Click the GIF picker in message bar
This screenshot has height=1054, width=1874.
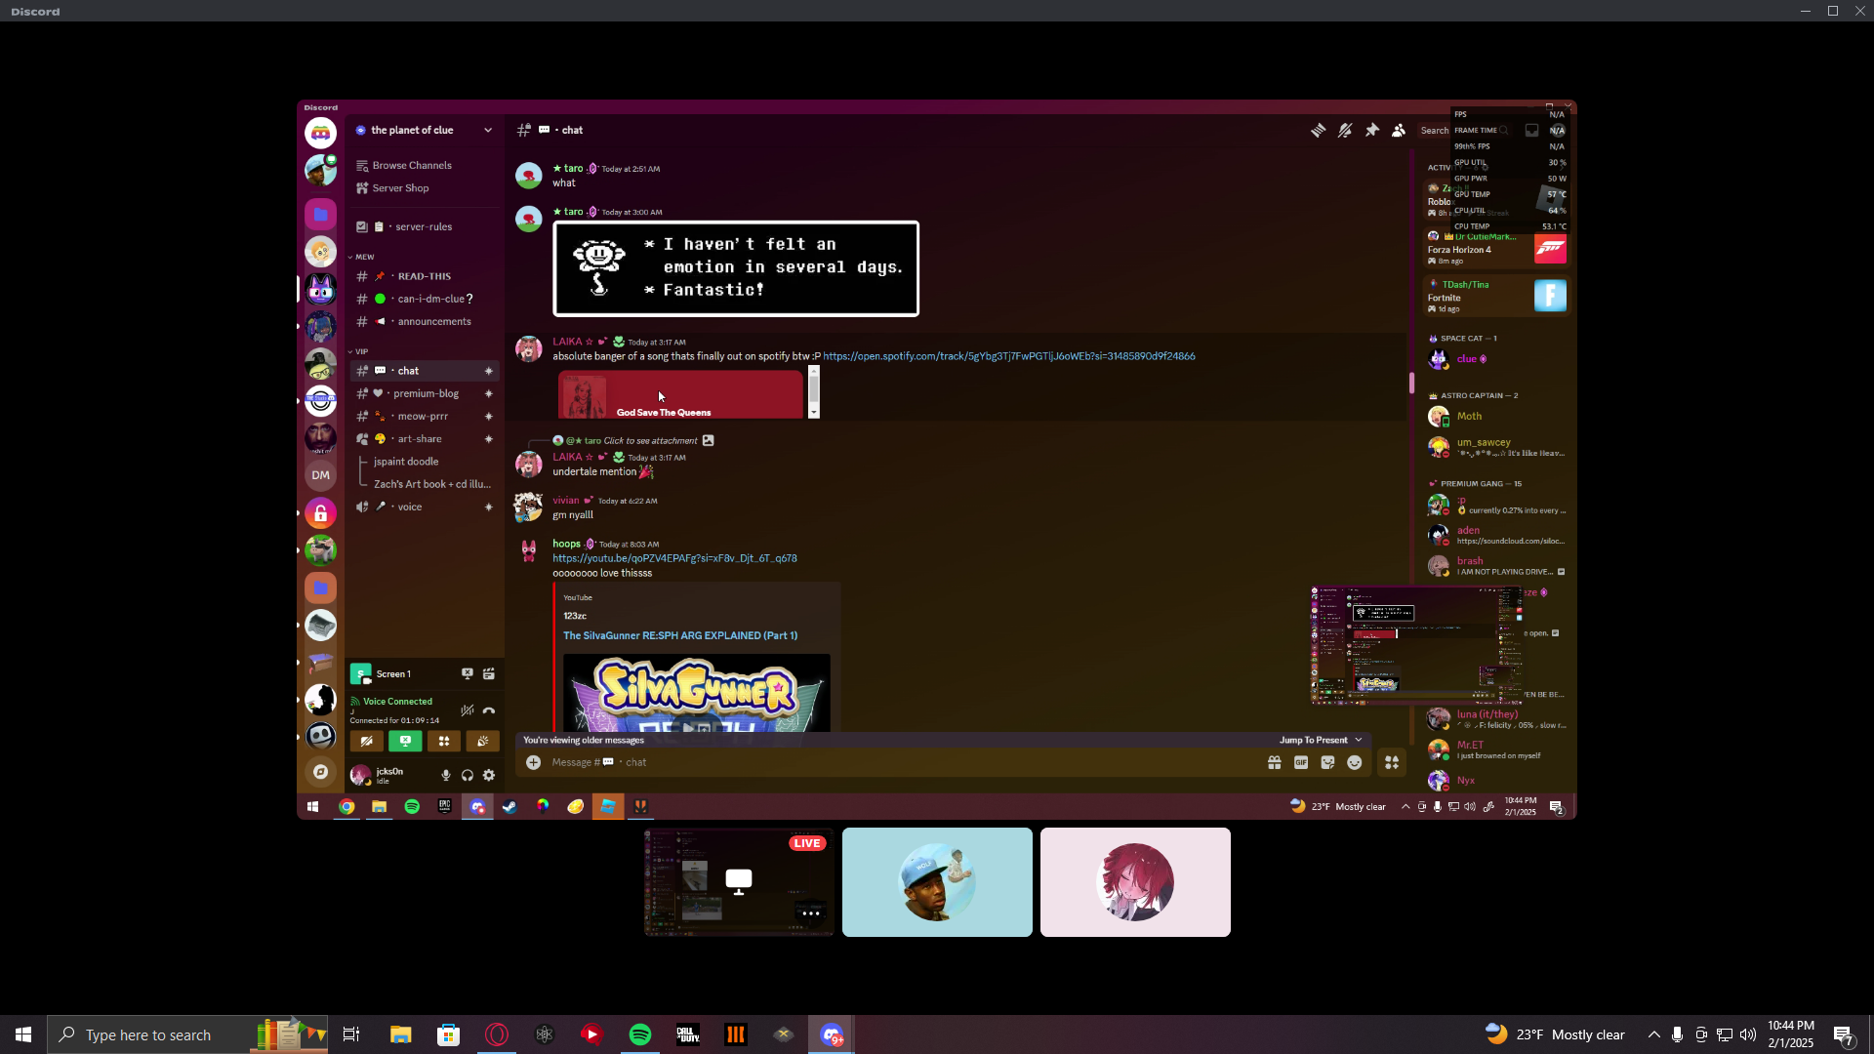tap(1301, 763)
